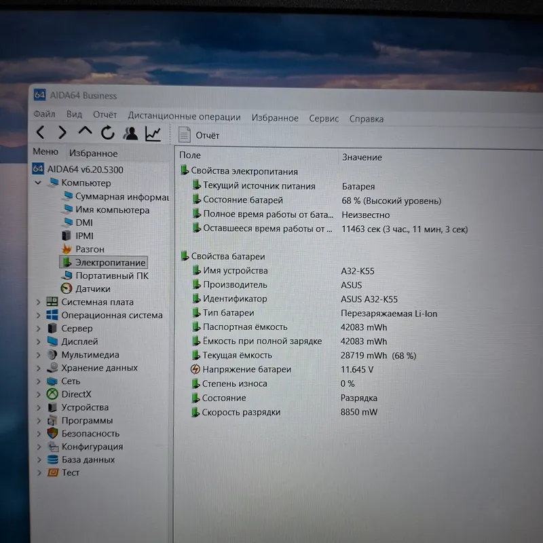This screenshot has height=543, width=543.
Task: Expand the Сервер node
Action: pyautogui.click(x=39, y=329)
